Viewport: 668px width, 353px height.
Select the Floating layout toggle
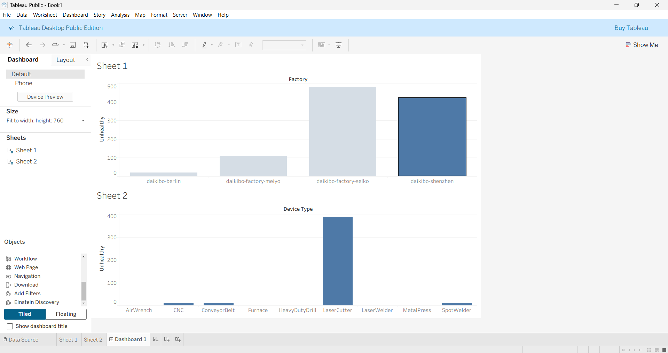[x=66, y=314]
